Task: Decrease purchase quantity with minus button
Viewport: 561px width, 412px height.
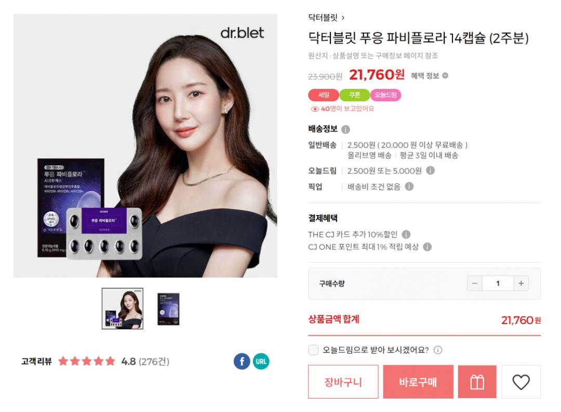Action: (475, 284)
